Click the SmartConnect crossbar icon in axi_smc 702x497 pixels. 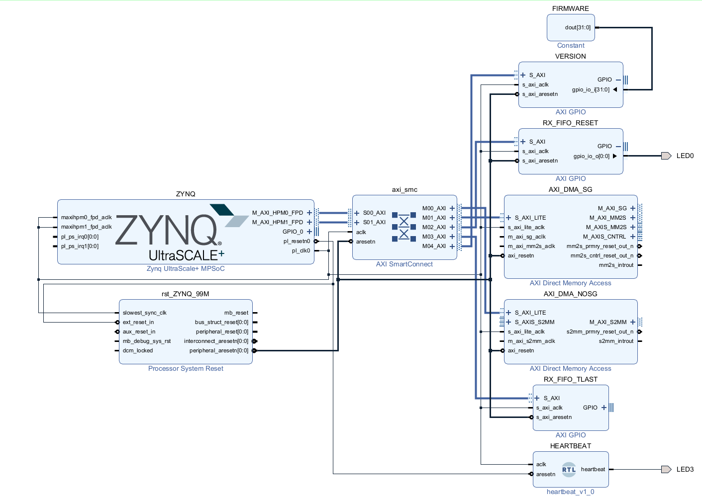404,227
